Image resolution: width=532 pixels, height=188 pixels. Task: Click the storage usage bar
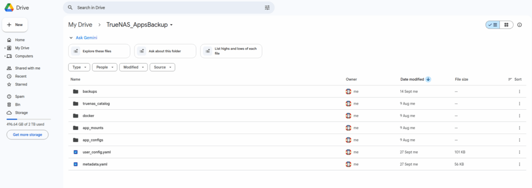point(29,119)
